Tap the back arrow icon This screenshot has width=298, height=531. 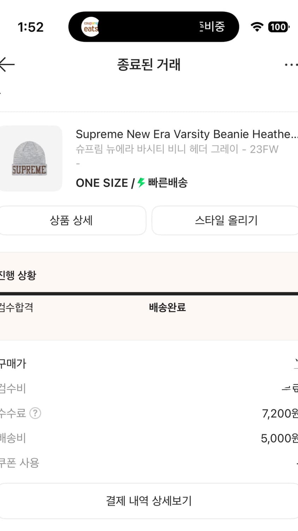(x=7, y=64)
